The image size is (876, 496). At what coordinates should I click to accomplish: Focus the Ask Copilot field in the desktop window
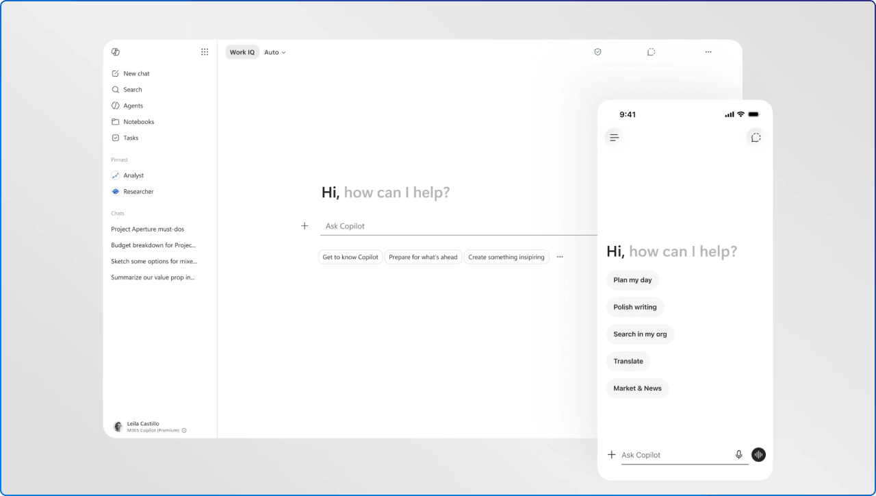coord(459,226)
